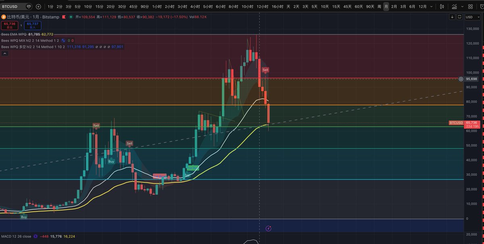Click the down arrow button above price axis
The image size is (484, 244).
452,17
